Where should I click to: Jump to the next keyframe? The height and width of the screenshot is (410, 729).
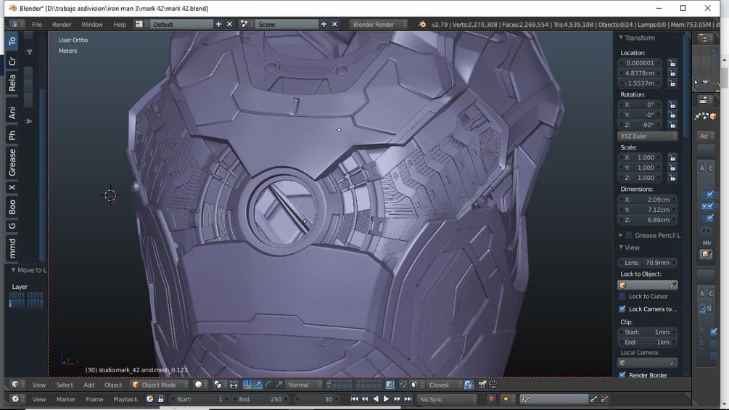click(x=397, y=399)
